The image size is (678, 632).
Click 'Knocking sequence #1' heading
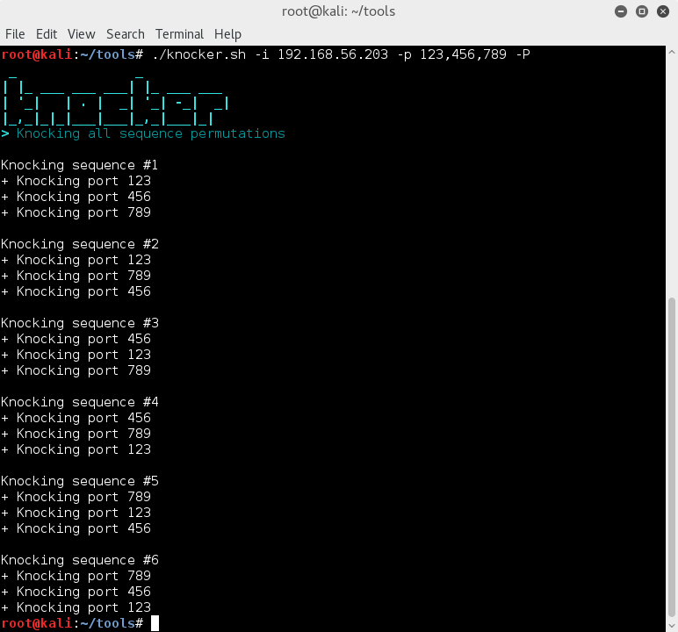80,165
